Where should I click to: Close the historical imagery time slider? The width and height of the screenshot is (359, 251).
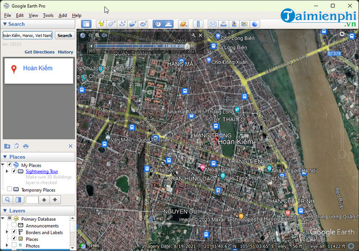click(201, 35)
